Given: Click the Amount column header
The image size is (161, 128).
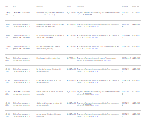Looking at the screenshot, I should (x=69, y=7).
